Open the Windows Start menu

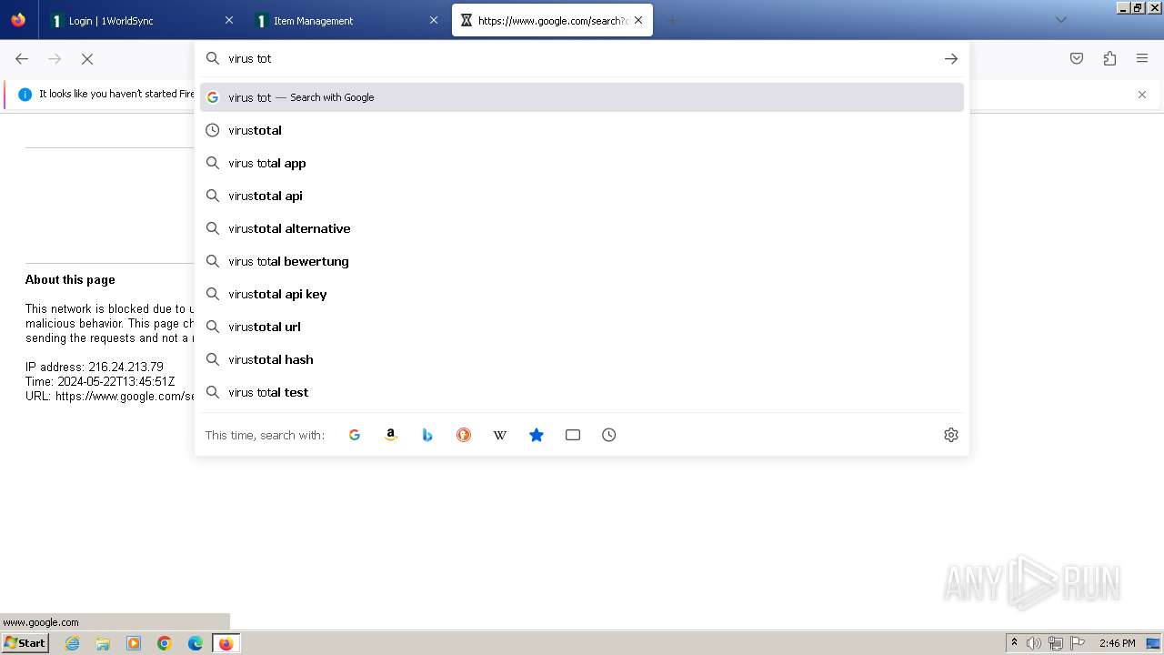pos(25,643)
